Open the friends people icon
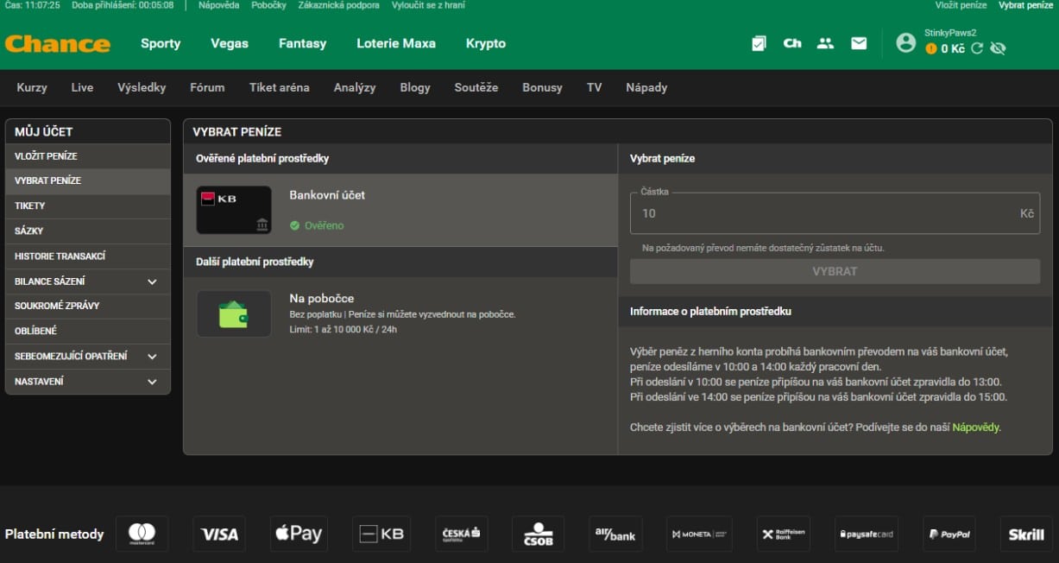Screen dimensions: 1059x563 (826, 43)
